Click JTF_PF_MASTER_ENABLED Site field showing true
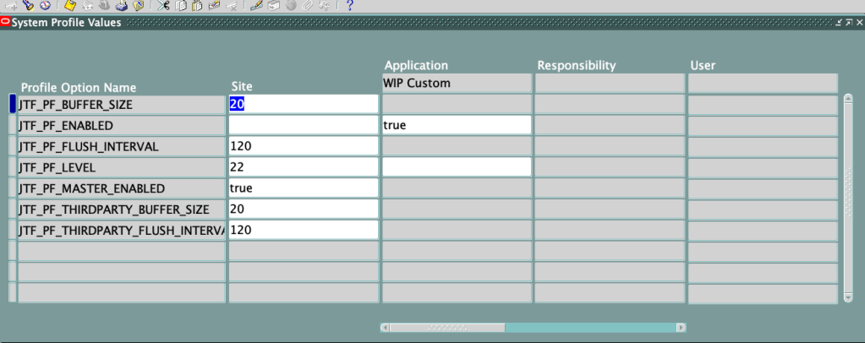 304,188
